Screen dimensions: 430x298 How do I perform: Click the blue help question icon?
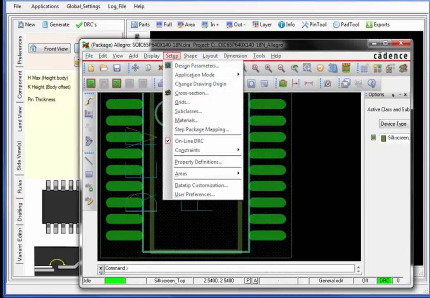click(x=372, y=83)
